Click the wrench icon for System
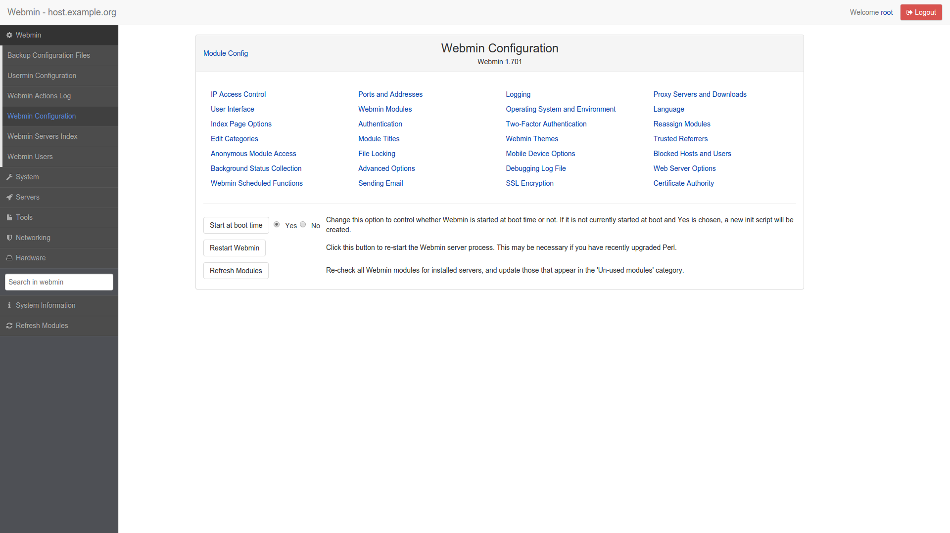This screenshot has height=533, width=950. coord(9,177)
